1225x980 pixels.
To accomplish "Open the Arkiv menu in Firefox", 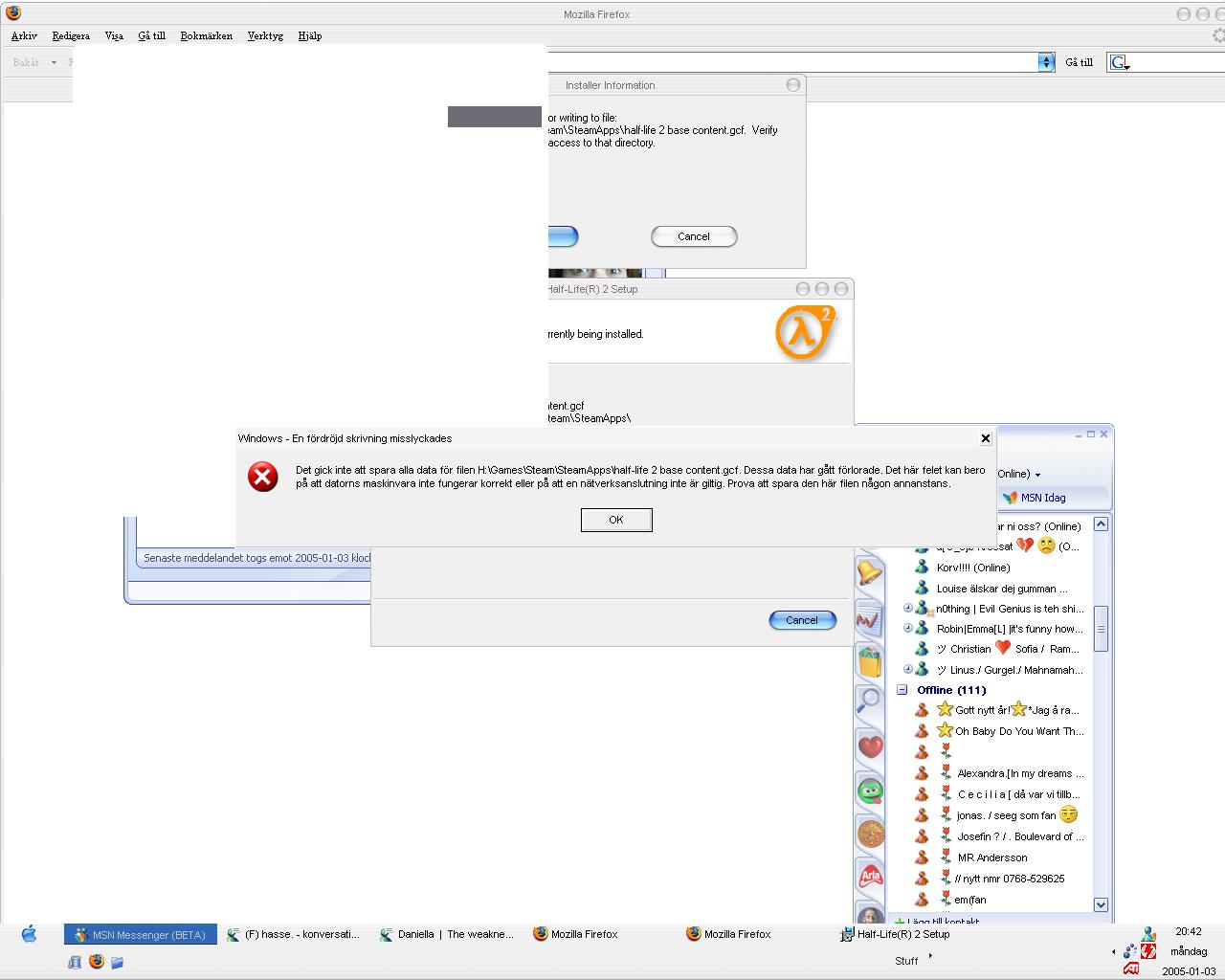I will [x=24, y=35].
